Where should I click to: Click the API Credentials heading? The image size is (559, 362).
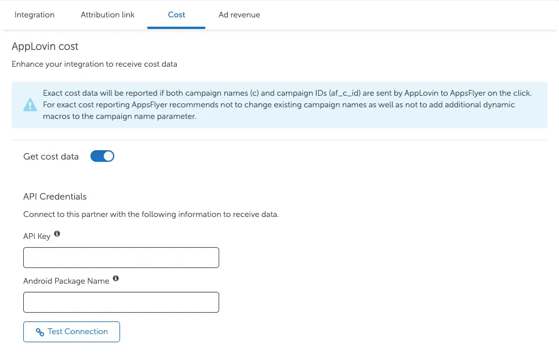pyautogui.click(x=55, y=197)
